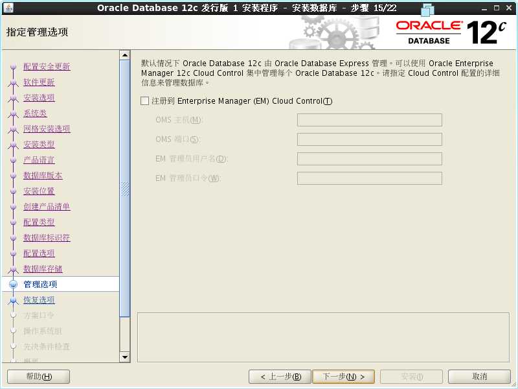Open the 配置安全更新 step link
Viewport: 518px width, 389px height.
(47, 67)
